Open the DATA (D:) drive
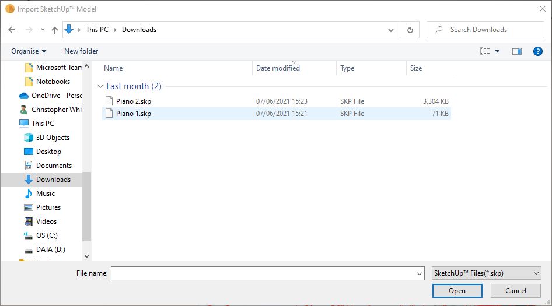Image resolution: width=552 pixels, height=306 pixels. pos(44,249)
